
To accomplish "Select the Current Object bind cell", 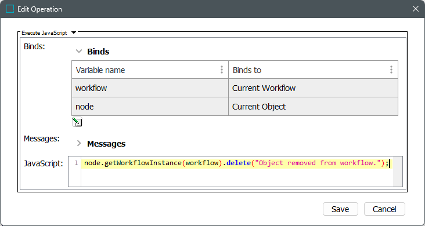I will (x=314, y=107).
